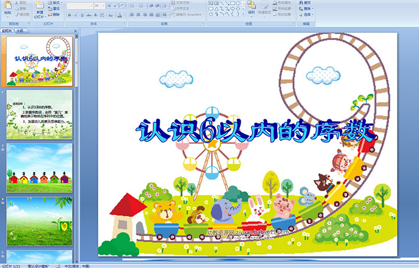The width and height of the screenshot is (419, 268).
Task: Click the thumbnail pane scrollbar down arrow
Action: tap(77, 261)
